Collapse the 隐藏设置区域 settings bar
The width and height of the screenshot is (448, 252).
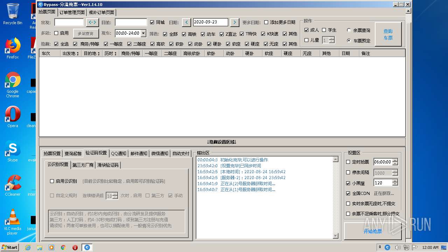coord(222,142)
